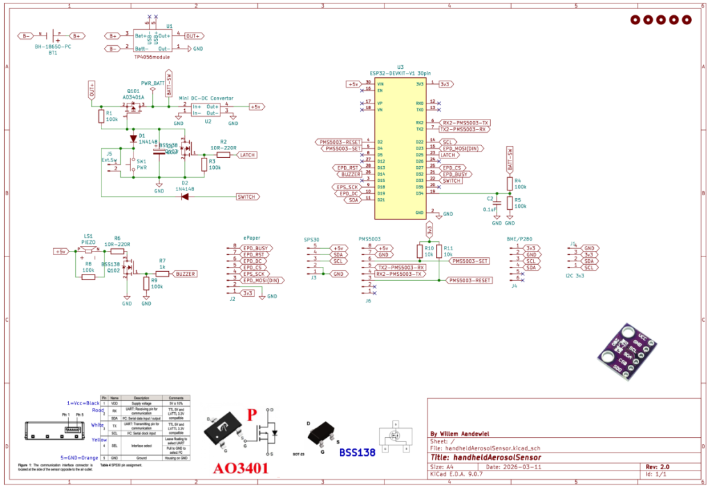Select the R7 1k resistor

coord(162,274)
